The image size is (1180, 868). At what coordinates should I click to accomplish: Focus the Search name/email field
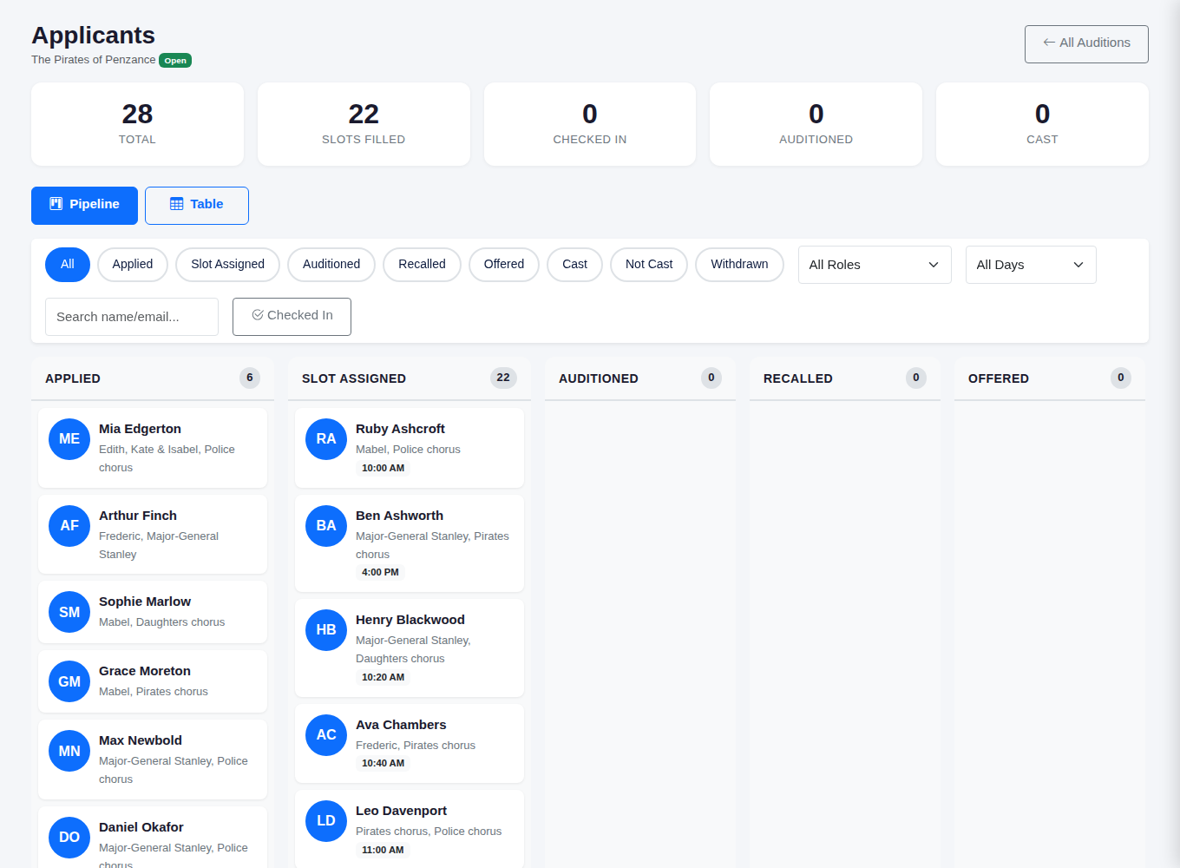coord(132,317)
